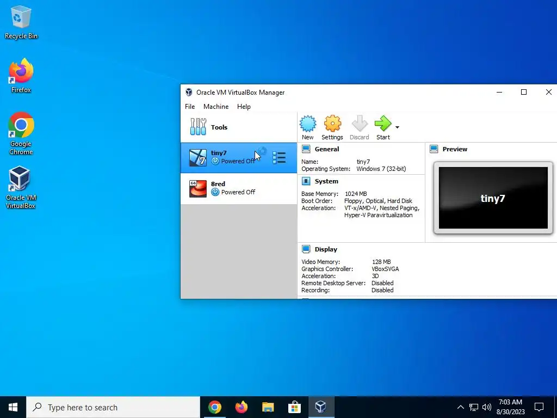The height and width of the screenshot is (418, 557).
Task: Click the volume speaker tray icon
Action: pos(487,407)
